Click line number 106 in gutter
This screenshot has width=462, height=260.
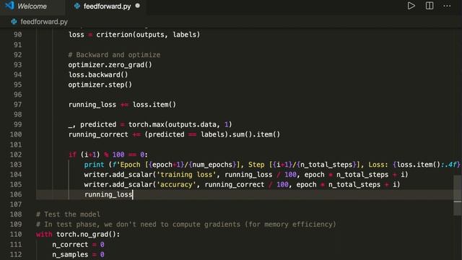click(16, 194)
